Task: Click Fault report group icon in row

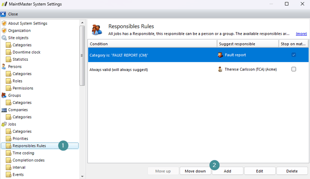Action: 220,55
